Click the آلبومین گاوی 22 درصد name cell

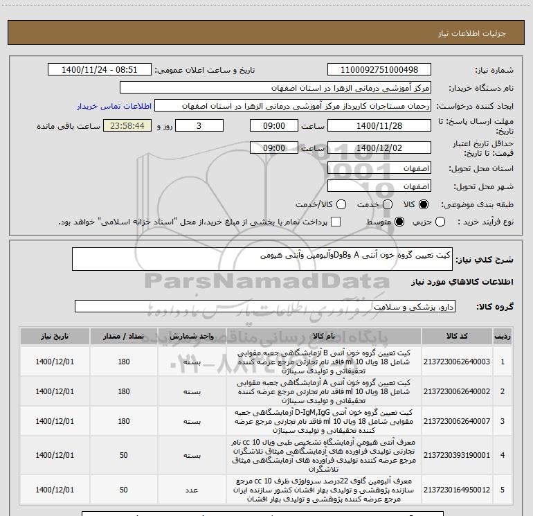pyautogui.click(x=324, y=490)
